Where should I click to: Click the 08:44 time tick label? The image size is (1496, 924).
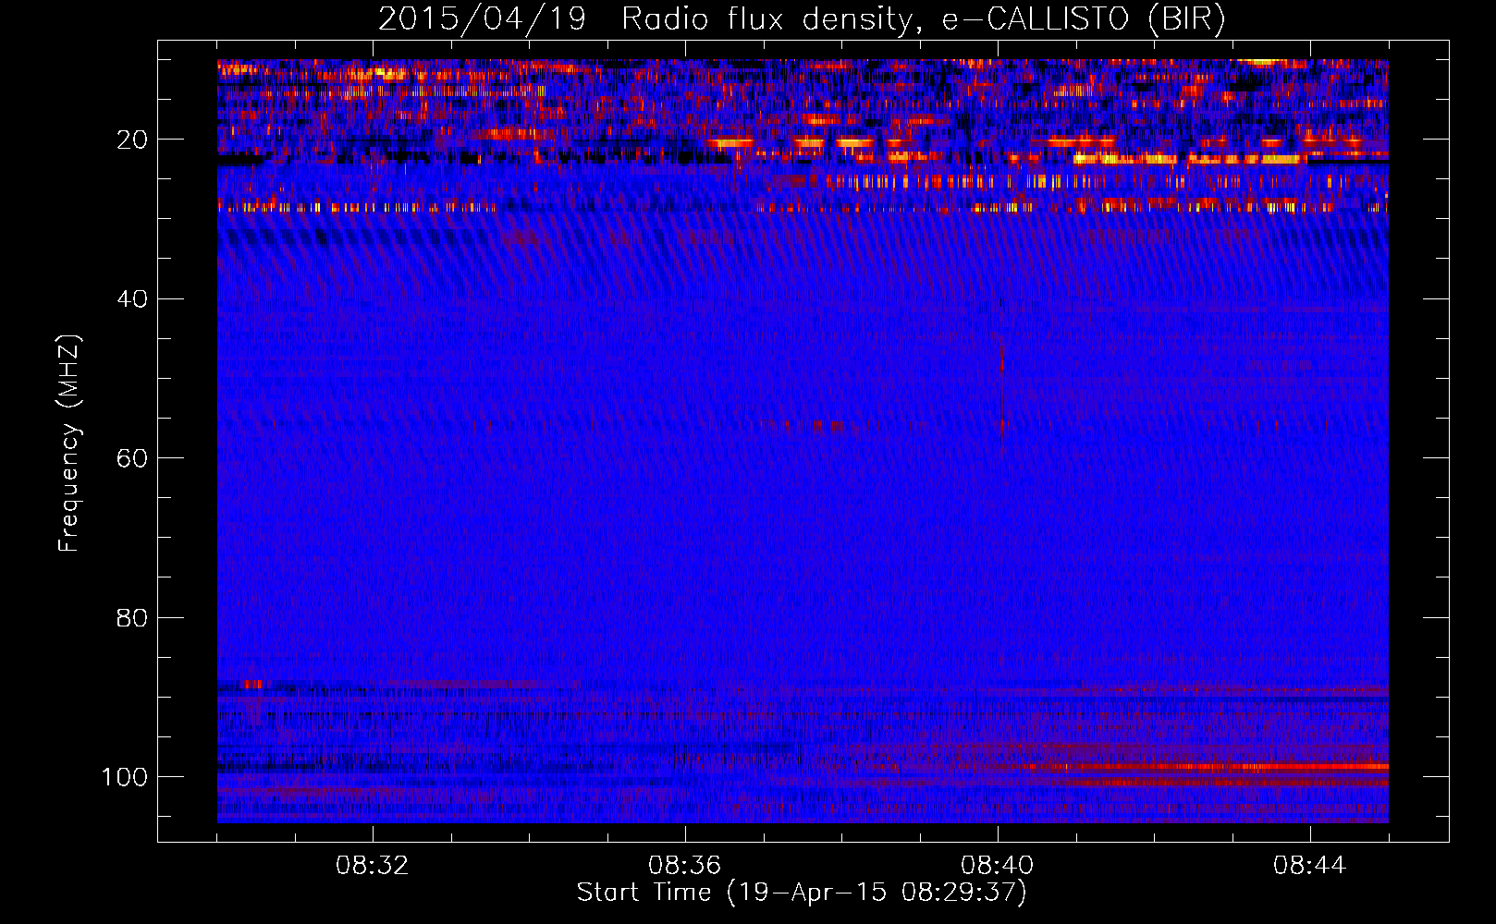1309,866
